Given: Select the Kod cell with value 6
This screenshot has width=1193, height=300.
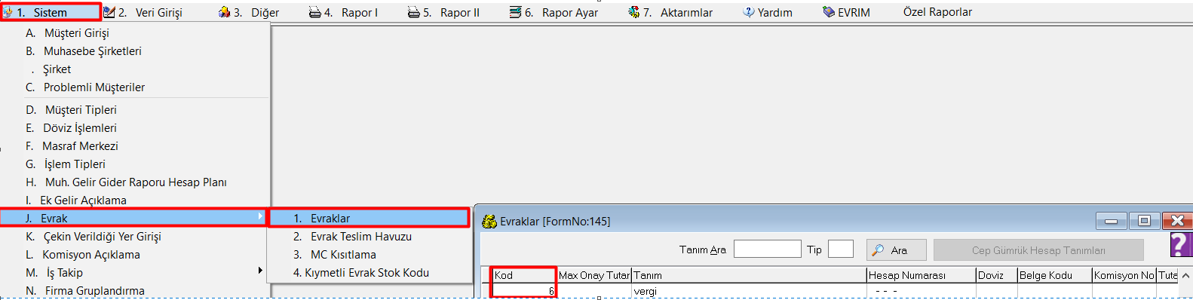Looking at the screenshot, I should (524, 291).
